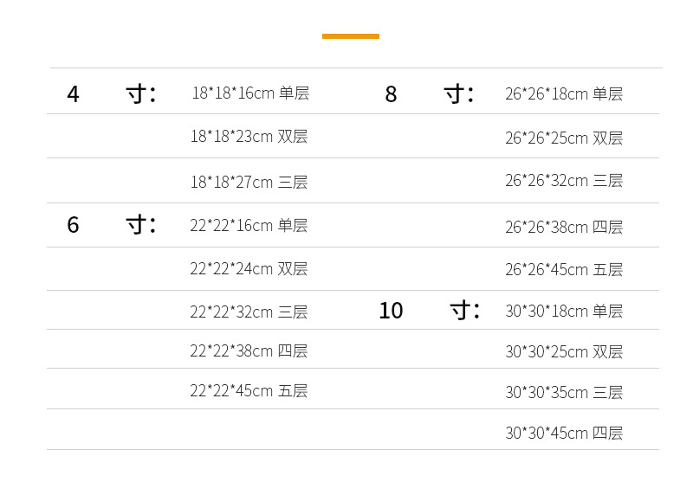
Task: Select the 30*30*18cm 单层 entry
Action: pos(564,311)
